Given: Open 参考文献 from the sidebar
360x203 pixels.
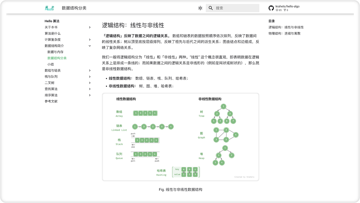Looking at the screenshot, I should coord(51,101).
